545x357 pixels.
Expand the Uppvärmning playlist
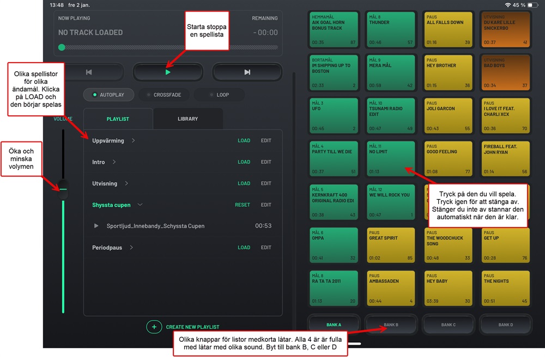(134, 141)
